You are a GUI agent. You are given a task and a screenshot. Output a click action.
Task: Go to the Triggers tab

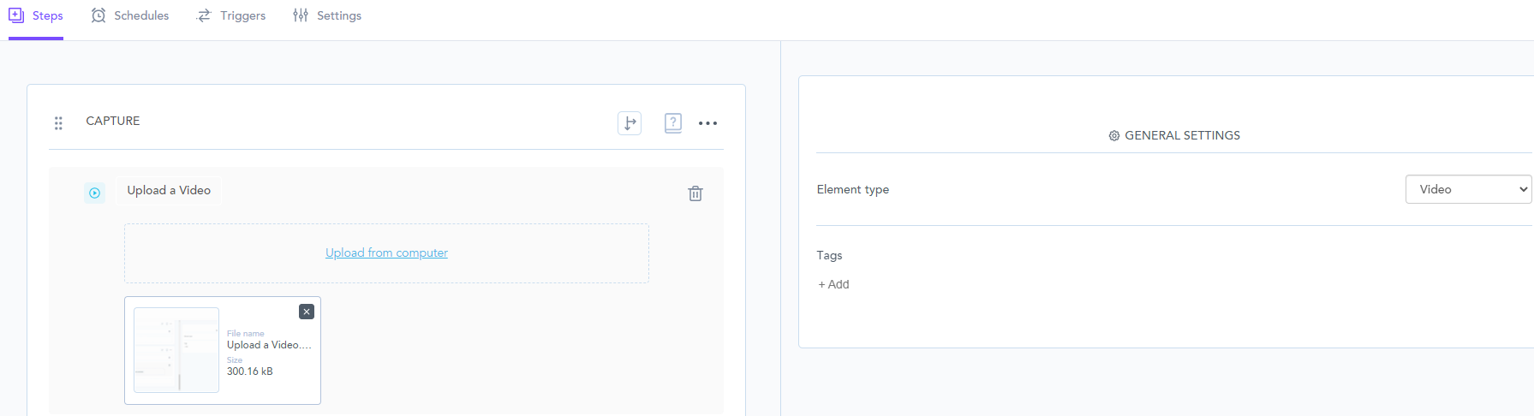(231, 16)
